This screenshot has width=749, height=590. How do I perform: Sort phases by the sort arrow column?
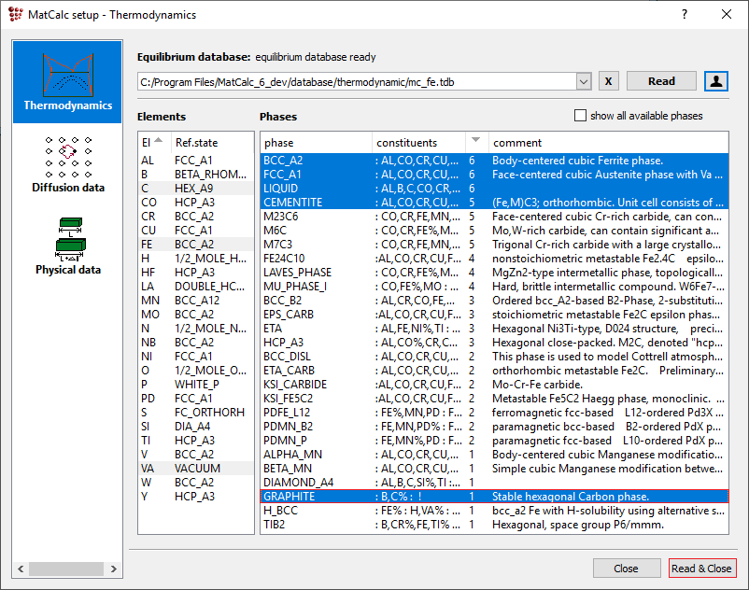[476, 142]
